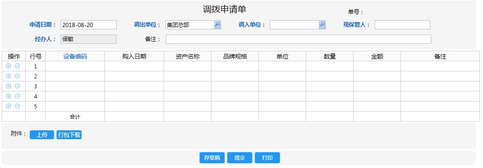Click the 单号 label

pyautogui.click(x=355, y=12)
